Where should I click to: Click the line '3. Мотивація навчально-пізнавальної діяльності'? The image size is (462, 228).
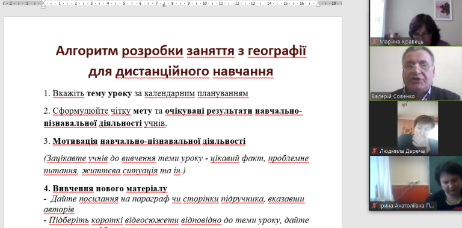coord(144,141)
